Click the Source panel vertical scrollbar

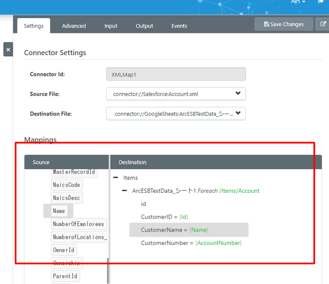click(108, 271)
